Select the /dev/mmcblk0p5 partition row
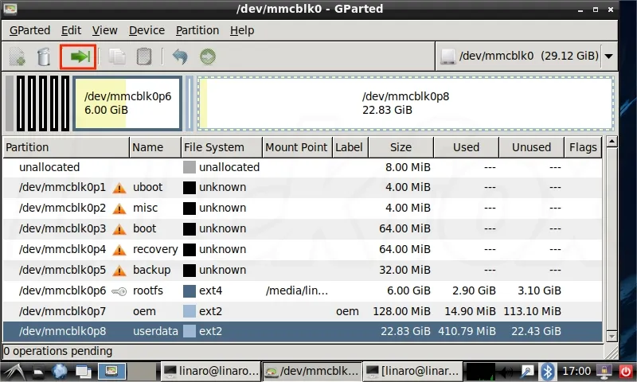 coord(303,270)
